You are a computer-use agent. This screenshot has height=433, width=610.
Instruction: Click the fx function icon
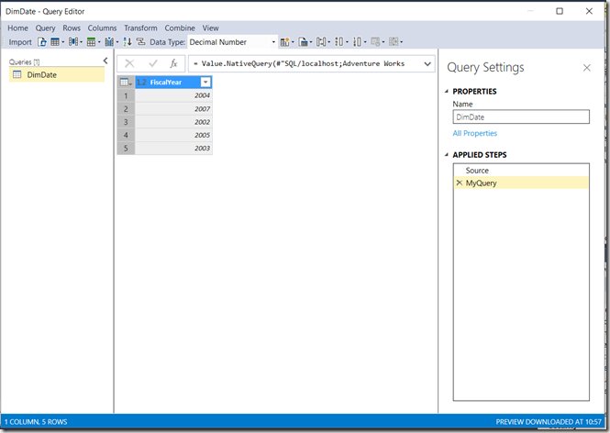pyautogui.click(x=173, y=63)
